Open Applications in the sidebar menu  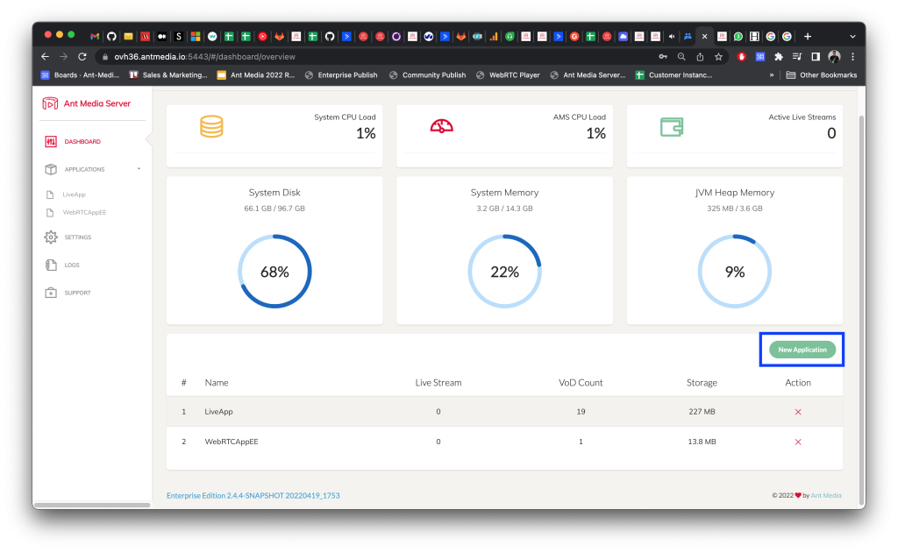pyautogui.click(x=84, y=169)
